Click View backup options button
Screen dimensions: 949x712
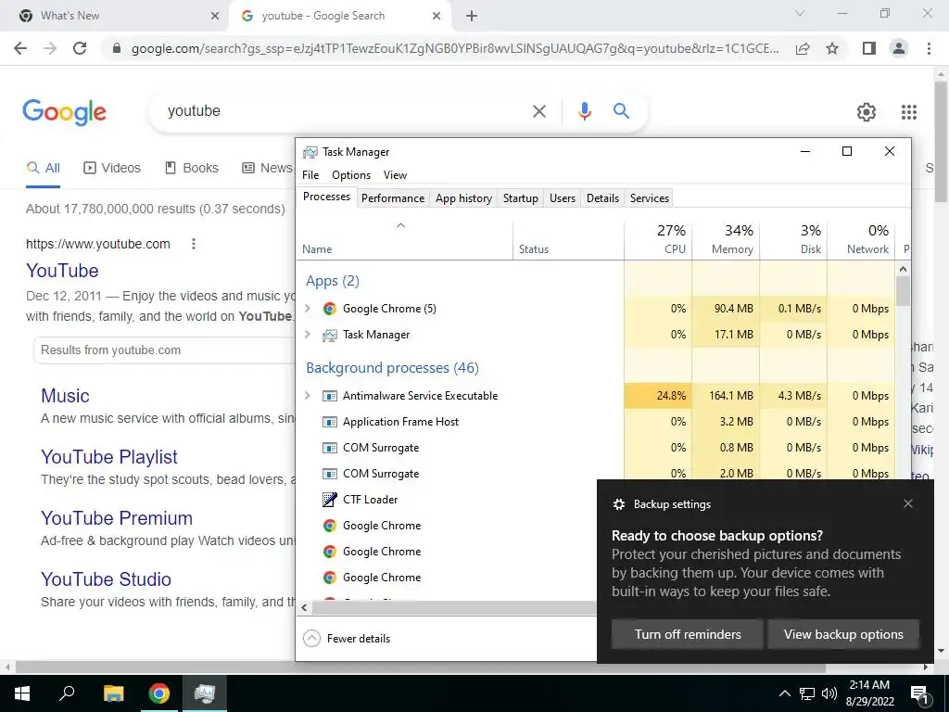(843, 634)
